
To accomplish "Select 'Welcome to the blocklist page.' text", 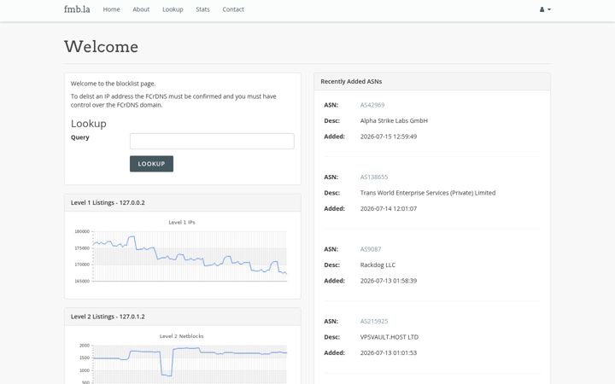I will click(x=113, y=84).
